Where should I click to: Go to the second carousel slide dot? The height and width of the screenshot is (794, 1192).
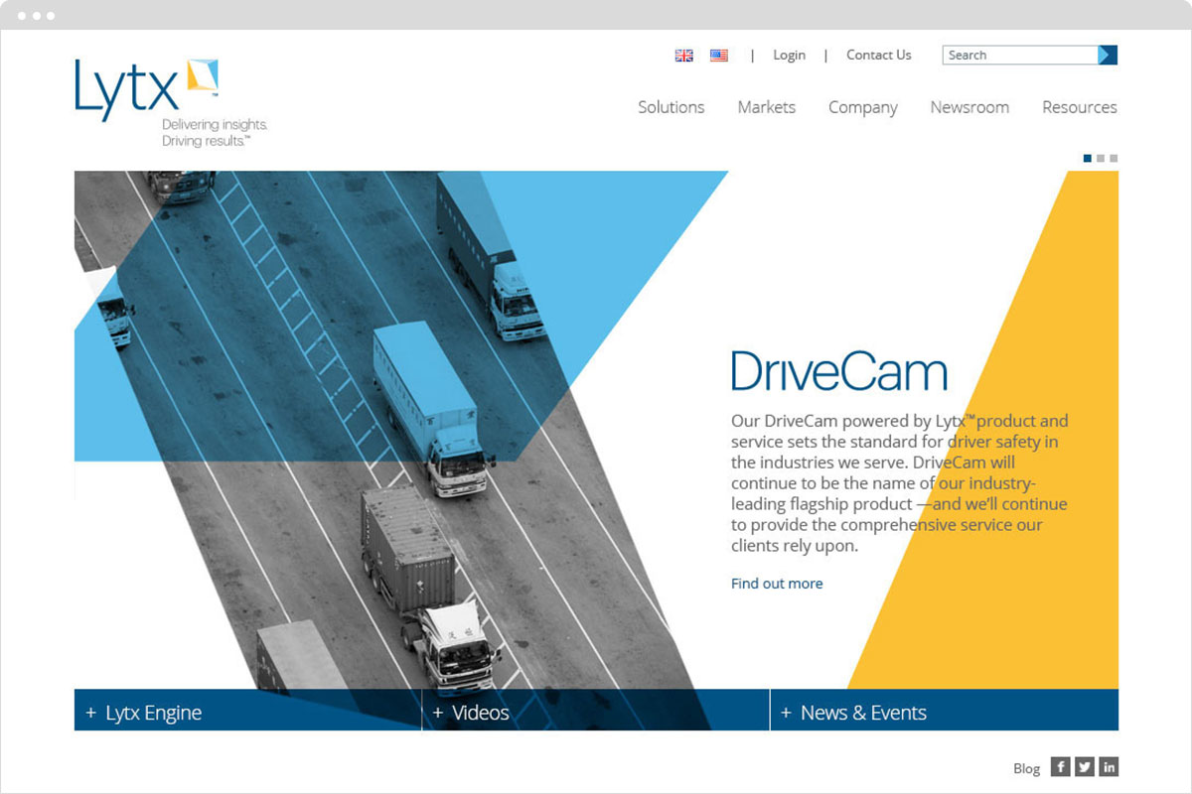(x=1101, y=158)
